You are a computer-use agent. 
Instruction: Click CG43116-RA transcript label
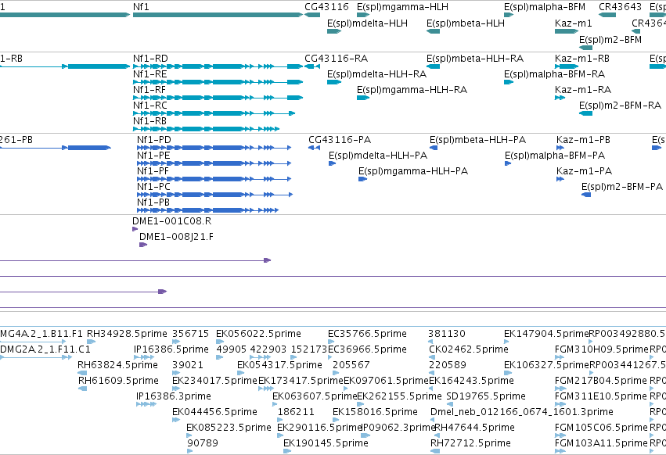point(336,58)
